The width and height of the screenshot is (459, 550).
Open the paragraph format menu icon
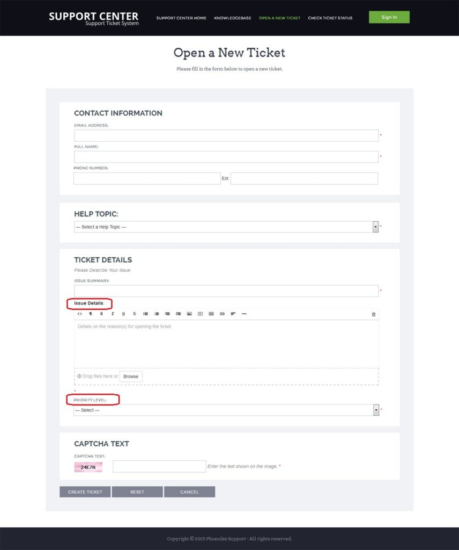(91, 314)
